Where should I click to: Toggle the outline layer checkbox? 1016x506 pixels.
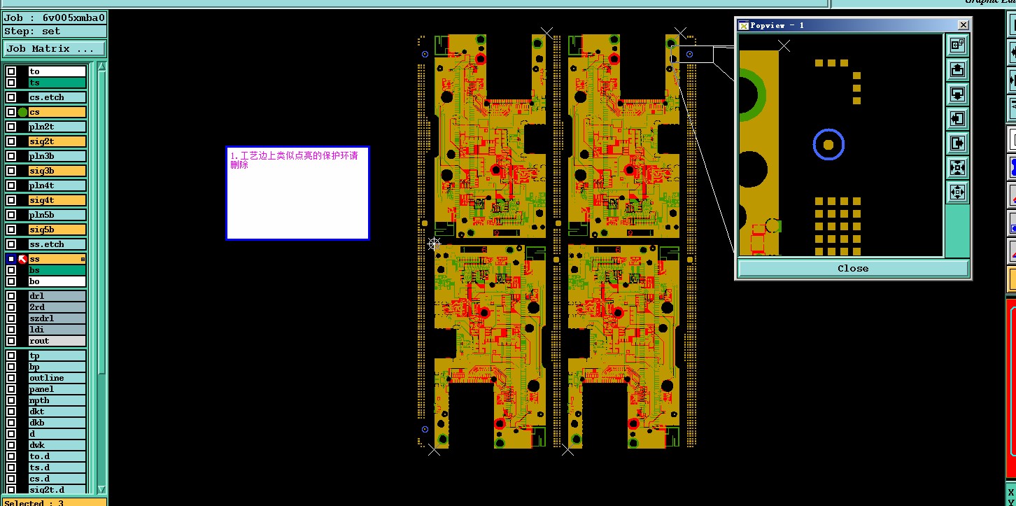pyautogui.click(x=11, y=378)
